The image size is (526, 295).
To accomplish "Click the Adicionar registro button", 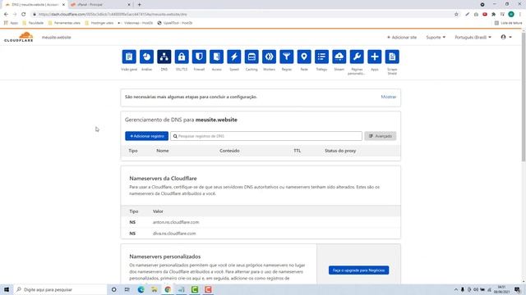I will 146,136.
